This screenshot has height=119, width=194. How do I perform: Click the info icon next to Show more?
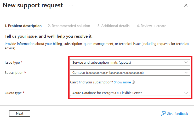(133, 82)
